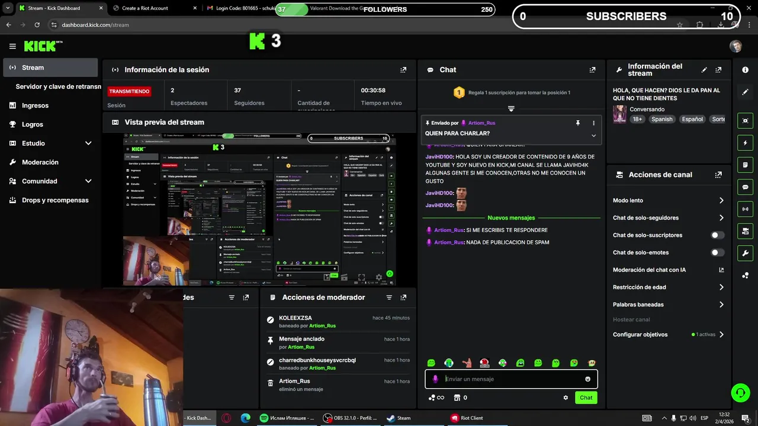Toggle the stream preview widget icon in right rail
This screenshot has width=758, height=426.
click(745, 121)
